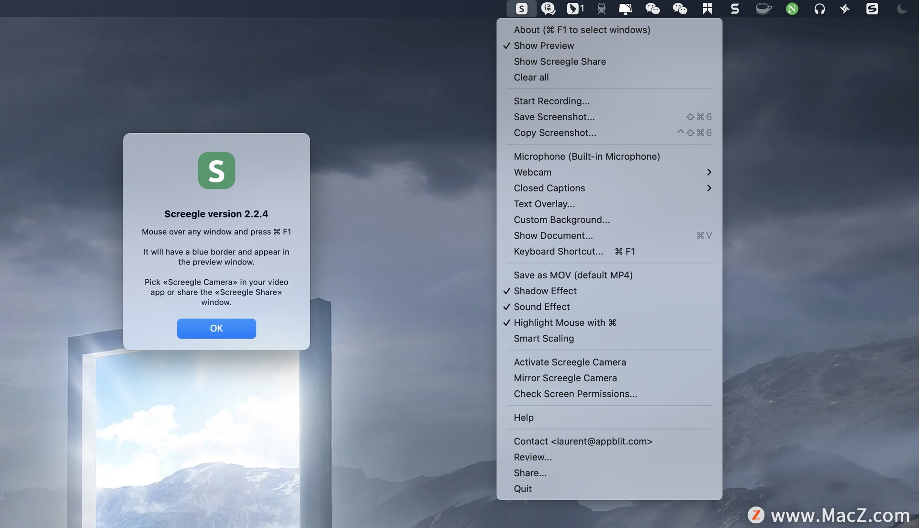Enable Save as MOV (default MP4)
919x528 pixels.
coord(609,275)
